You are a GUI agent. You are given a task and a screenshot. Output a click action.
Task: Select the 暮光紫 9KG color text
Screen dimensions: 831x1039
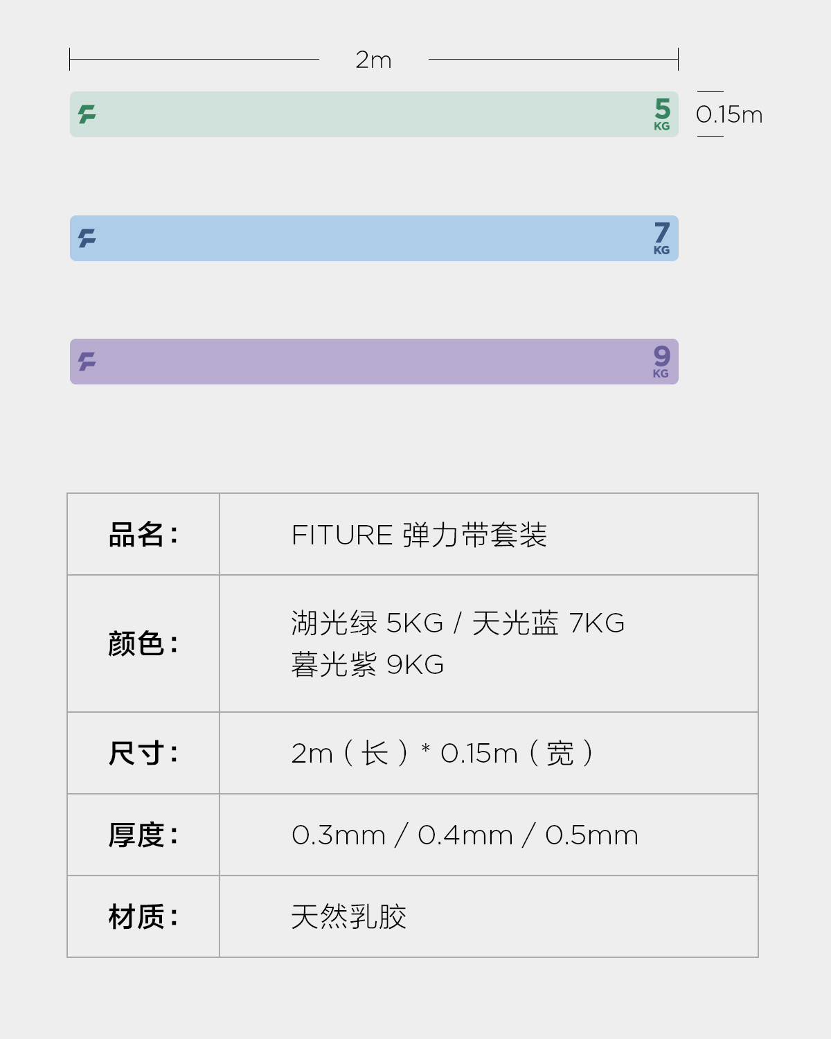(x=368, y=665)
